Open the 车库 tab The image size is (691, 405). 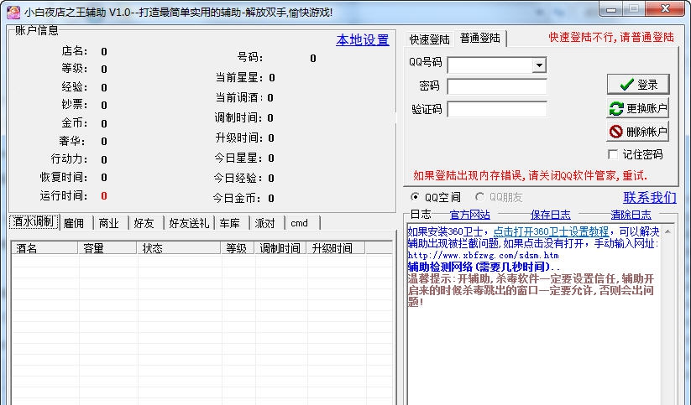pos(229,223)
